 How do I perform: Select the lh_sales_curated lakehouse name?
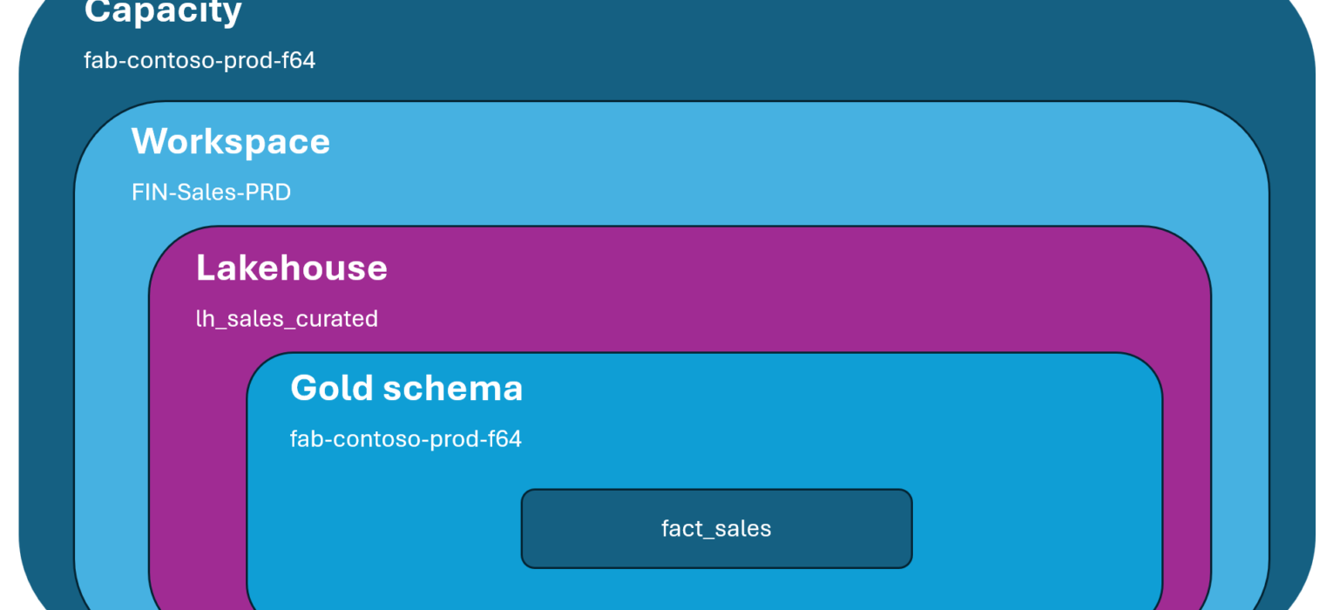tap(287, 319)
